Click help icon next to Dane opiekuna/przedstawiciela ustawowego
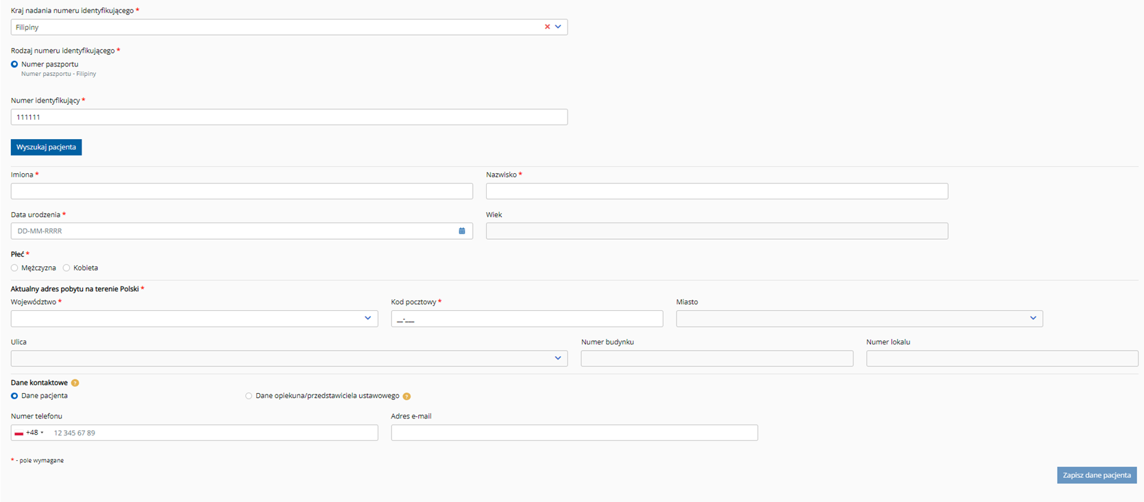1144x502 pixels. [x=406, y=396]
